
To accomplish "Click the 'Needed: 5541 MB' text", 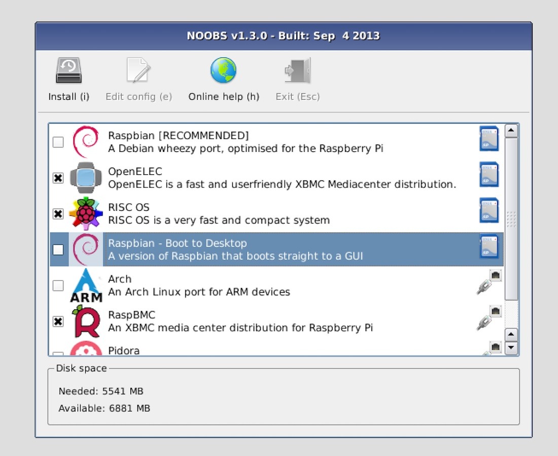I will pos(101,391).
